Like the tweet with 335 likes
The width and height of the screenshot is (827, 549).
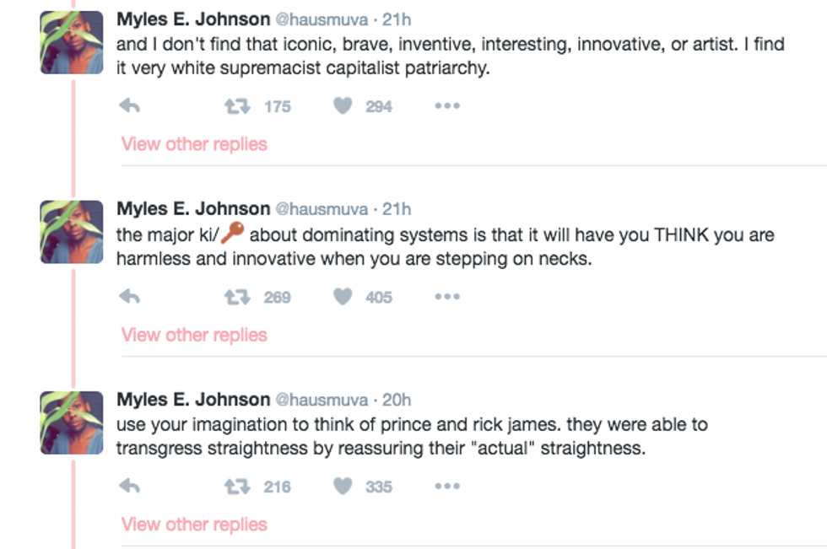[343, 487]
